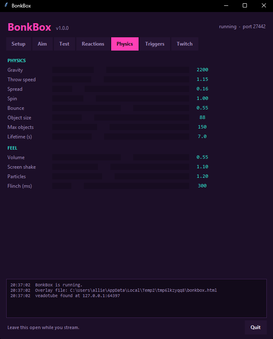This screenshot has width=273, height=339.
Task: Click the Volume slider track
Action: [x=121, y=157]
